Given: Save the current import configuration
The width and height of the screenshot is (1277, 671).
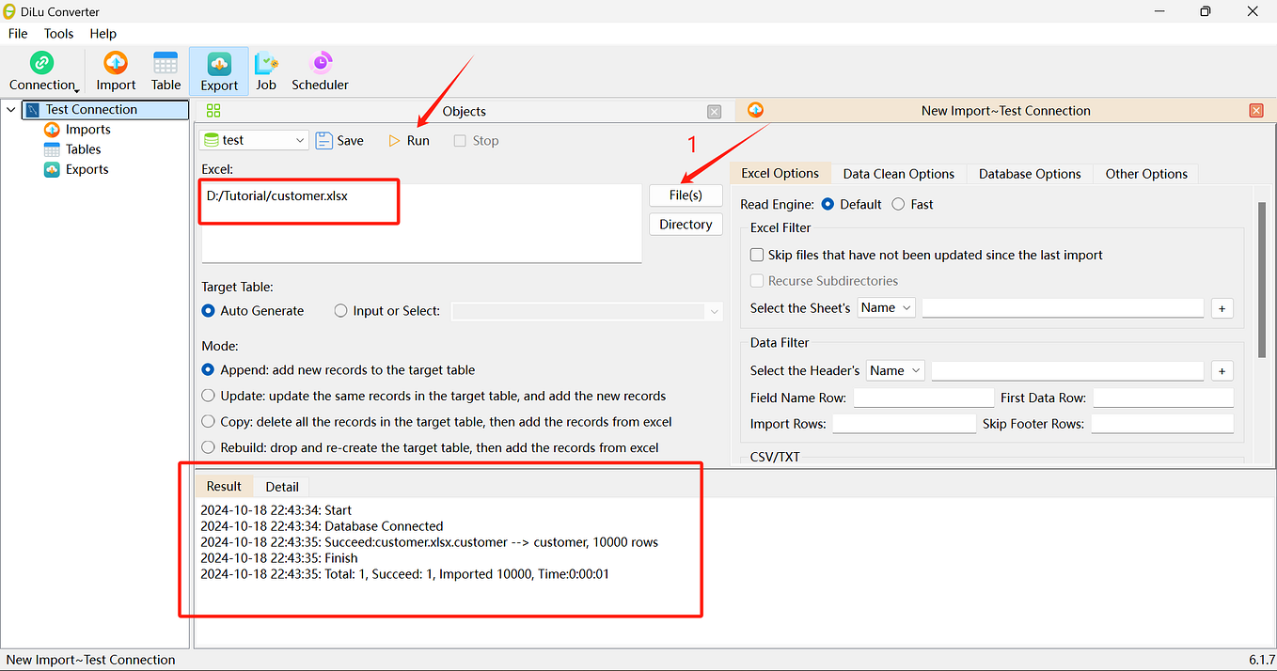Looking at the screenshot, I should [339, 140].
